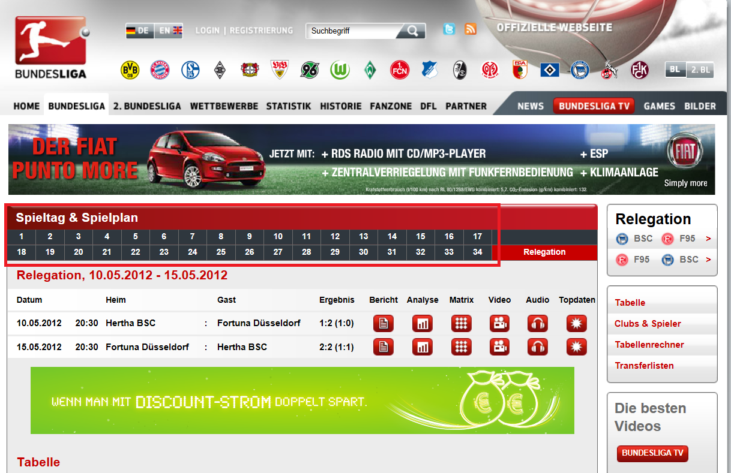Open Video icon for the 15.05.2012 match

tap(499, 347)
